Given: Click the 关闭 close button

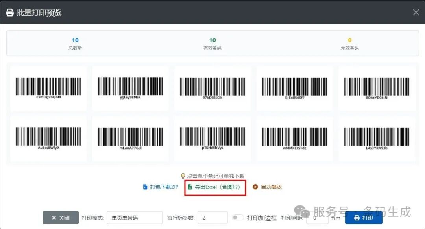Looking at the screenshot, I should pyautogui.click(x=61, y=218).
